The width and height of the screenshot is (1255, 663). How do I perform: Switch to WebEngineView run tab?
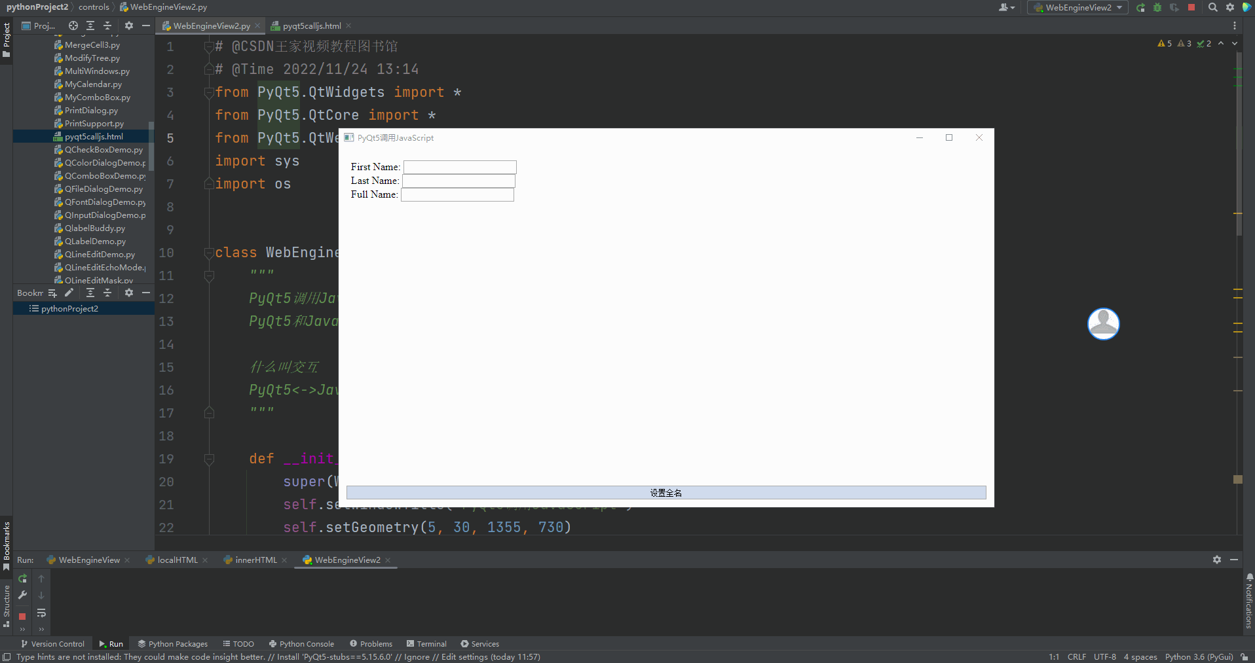[89, 560]
